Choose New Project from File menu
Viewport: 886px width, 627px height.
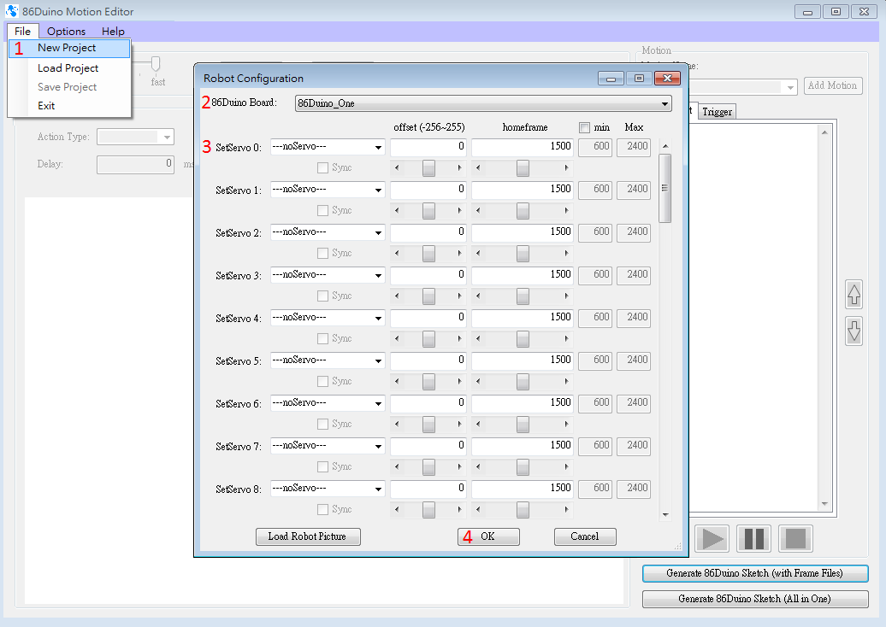click(x=69, y=48)
